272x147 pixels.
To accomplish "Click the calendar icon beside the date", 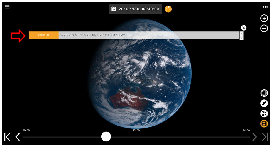I will click(114, 9).
